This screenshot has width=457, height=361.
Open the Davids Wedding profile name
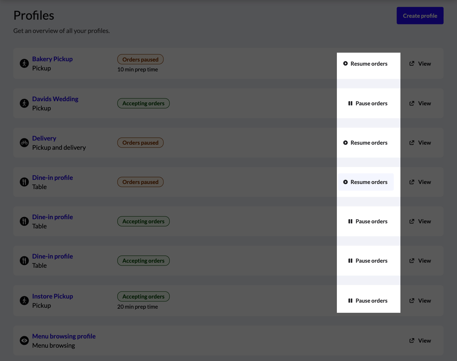55,99
